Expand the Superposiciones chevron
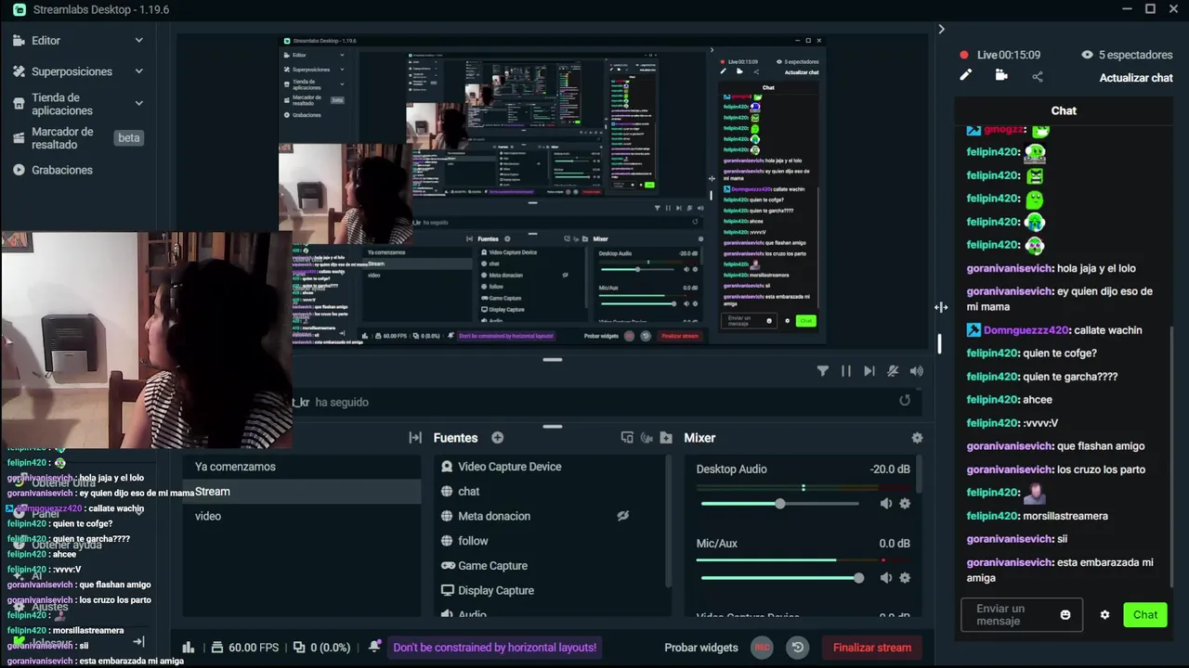This screenshot has height=668, width=1189. click(138, 71)
